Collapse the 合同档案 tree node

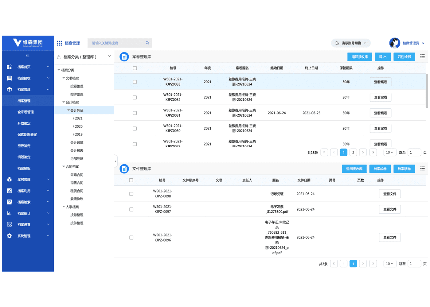coord(64,167)
